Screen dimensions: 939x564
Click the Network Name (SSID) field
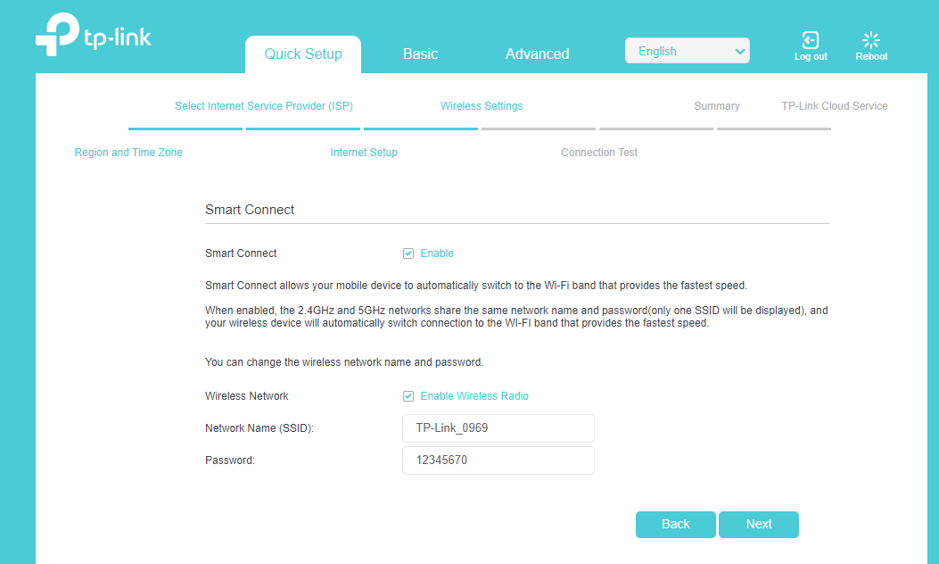[x=498, y=428]
